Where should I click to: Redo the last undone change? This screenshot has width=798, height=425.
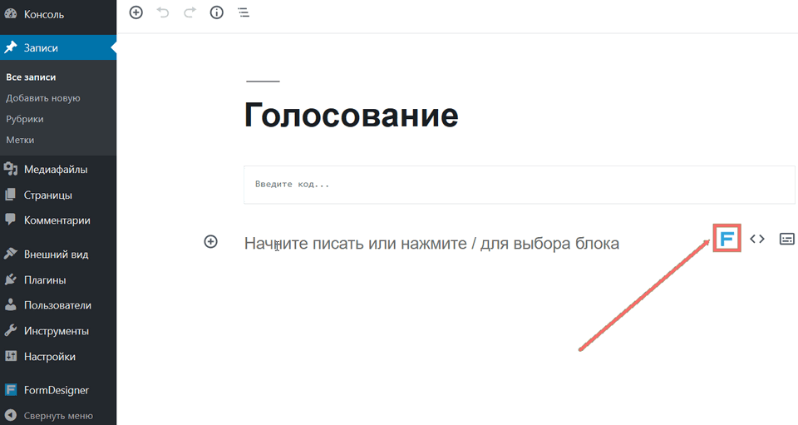(190, 12)
